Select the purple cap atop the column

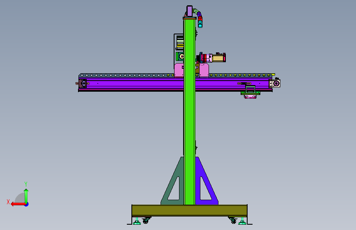click(x=189, y=11)
